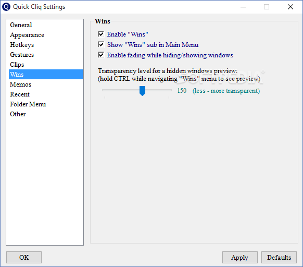Minimize the Quick Cliq Settings window
This screenshot has width=303, height=267.
[243, 7]
